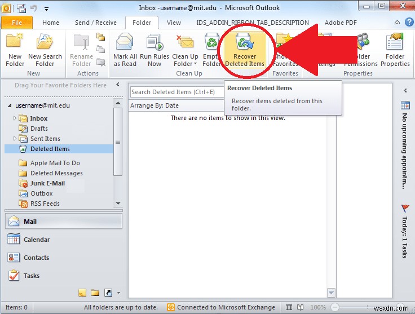The width and height of the screenshot is (415, 314).
Task: Collapse the navigation pane with the arrow
Action: tap(118, 85)
